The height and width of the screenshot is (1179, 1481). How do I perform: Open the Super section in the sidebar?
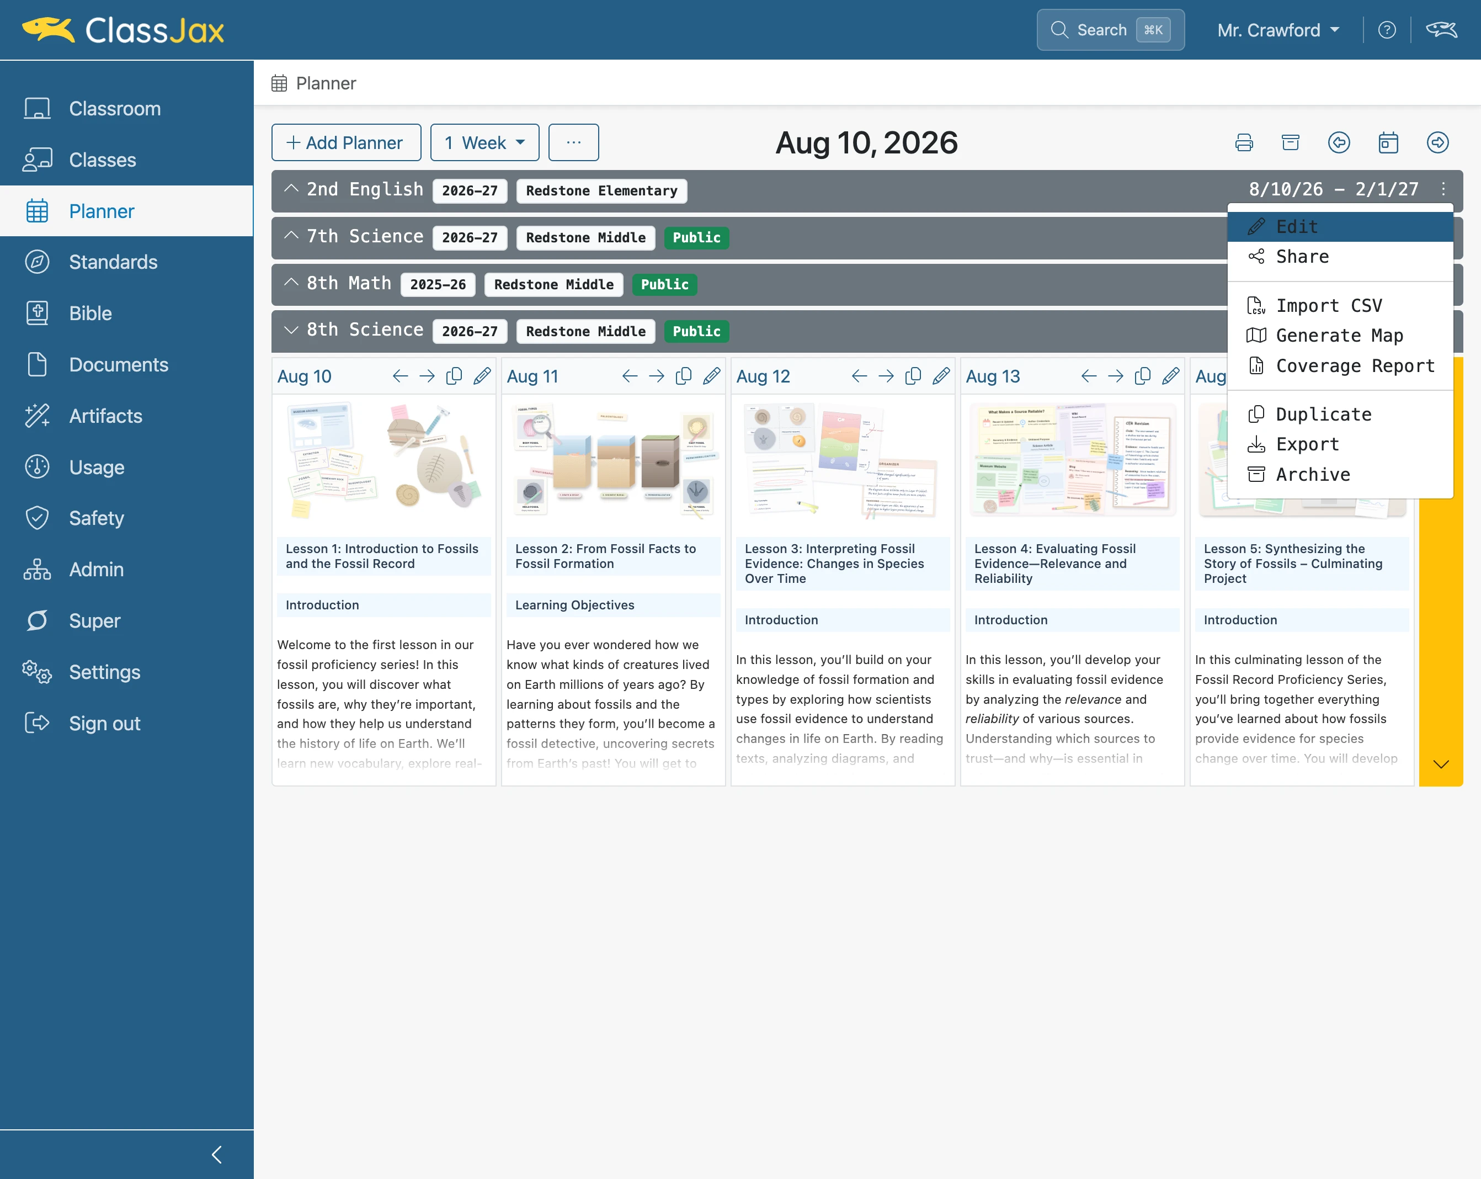127,621
